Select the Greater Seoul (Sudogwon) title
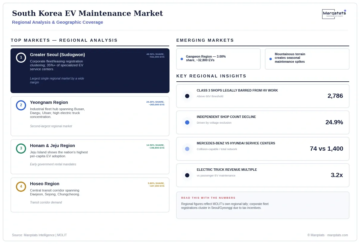Viewport: 360px width, 244px height. pyautogui.click(x=57, y=55)
